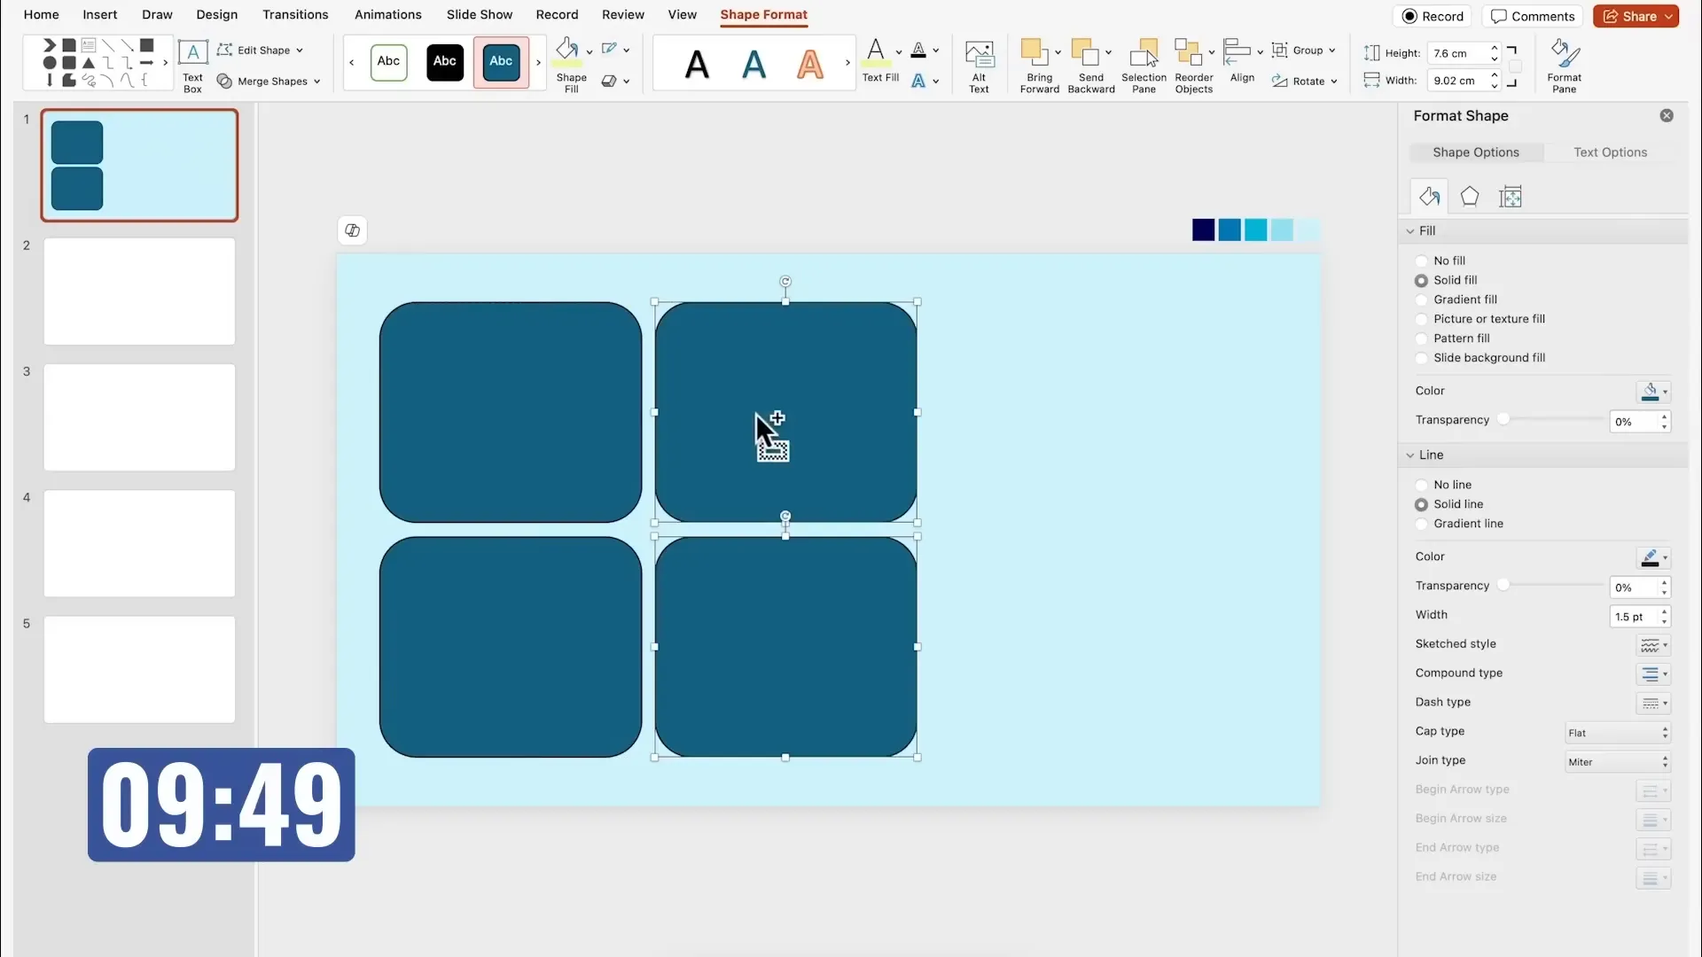Select the No fill radio button

point(1421,261)
